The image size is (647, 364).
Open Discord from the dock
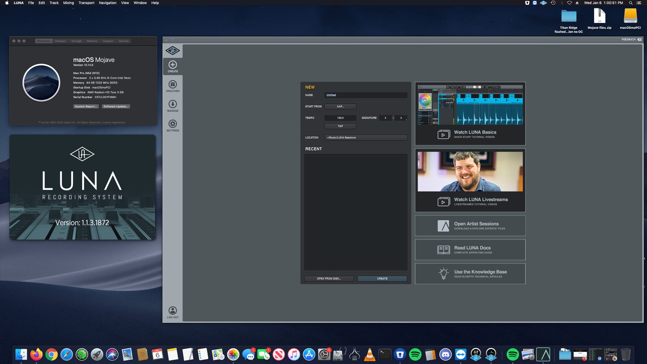445,355
